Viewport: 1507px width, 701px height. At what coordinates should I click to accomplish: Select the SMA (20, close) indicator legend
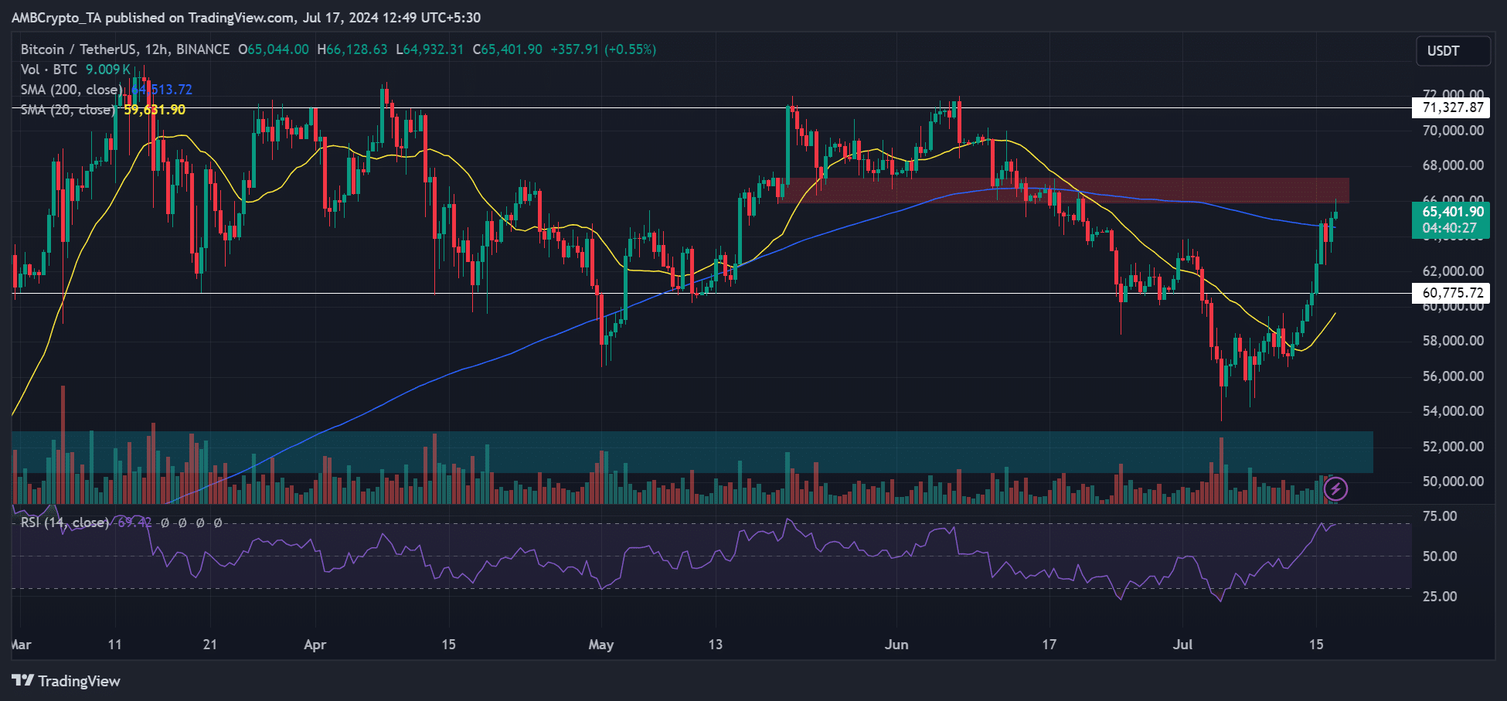67,110
